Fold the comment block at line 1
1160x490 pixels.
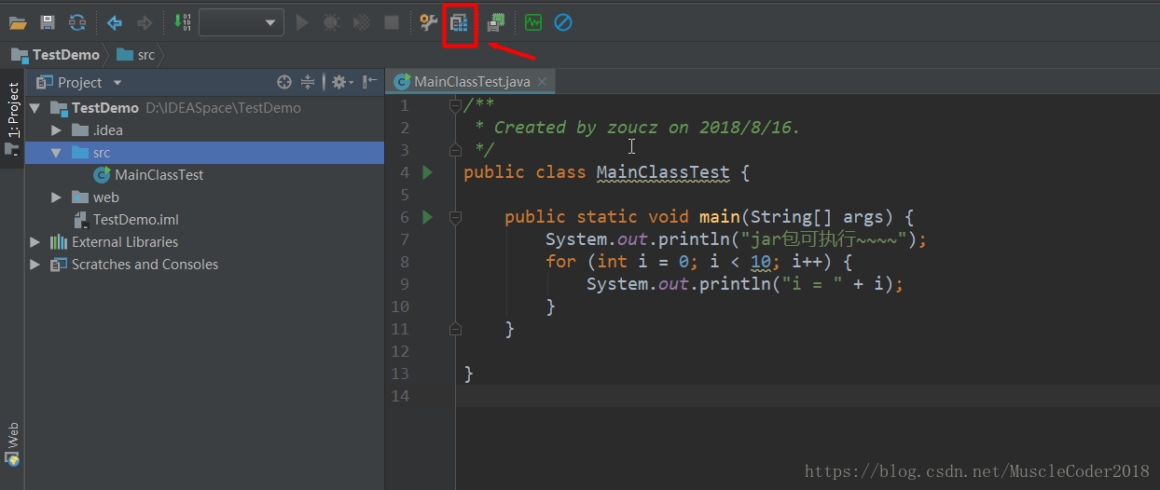point(455,105)
